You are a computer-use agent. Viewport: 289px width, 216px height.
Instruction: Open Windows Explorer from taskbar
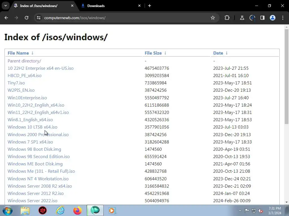pyautogui.click(x=25, y=210)
